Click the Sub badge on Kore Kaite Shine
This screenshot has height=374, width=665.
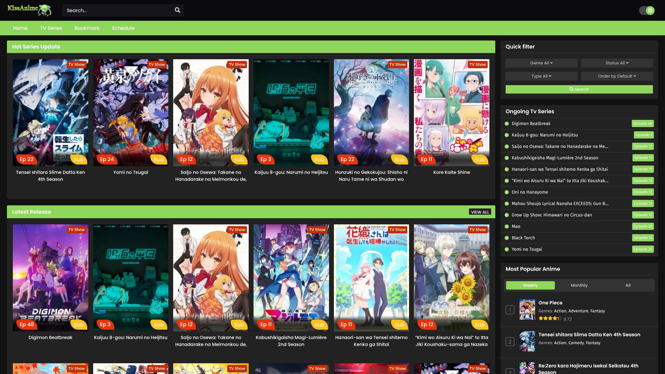[480, 160]
